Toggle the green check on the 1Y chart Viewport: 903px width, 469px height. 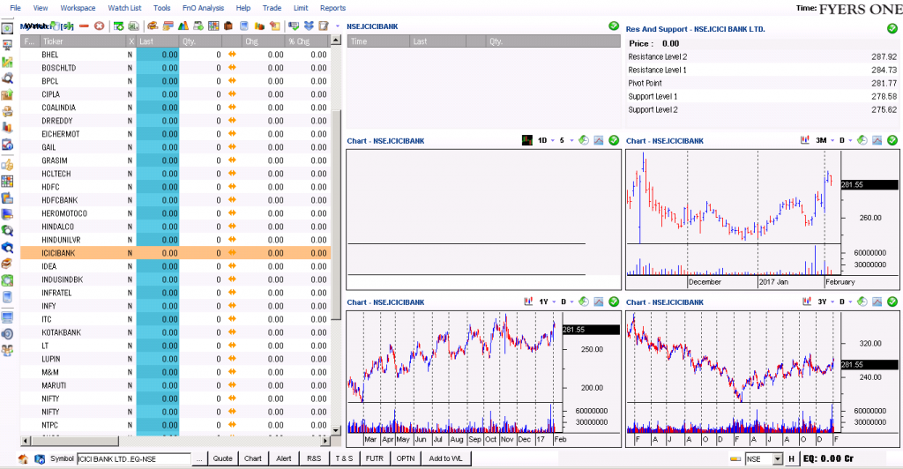614,301
